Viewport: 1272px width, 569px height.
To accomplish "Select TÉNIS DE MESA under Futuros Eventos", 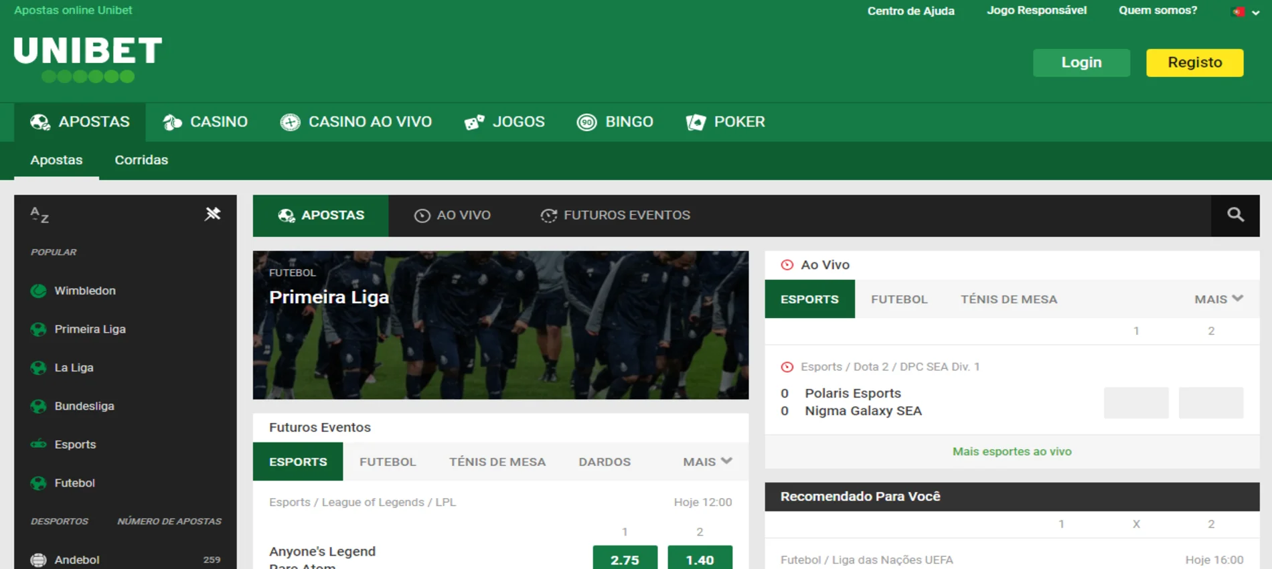I will click(x=497, y=462).
